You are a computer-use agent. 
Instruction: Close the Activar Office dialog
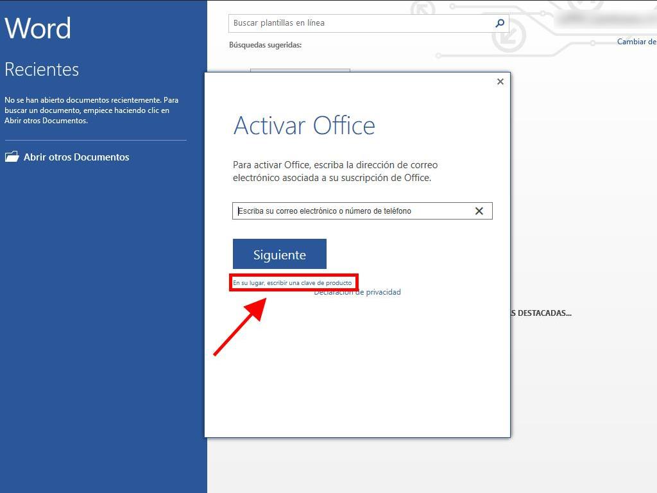(x=500, y=82)
